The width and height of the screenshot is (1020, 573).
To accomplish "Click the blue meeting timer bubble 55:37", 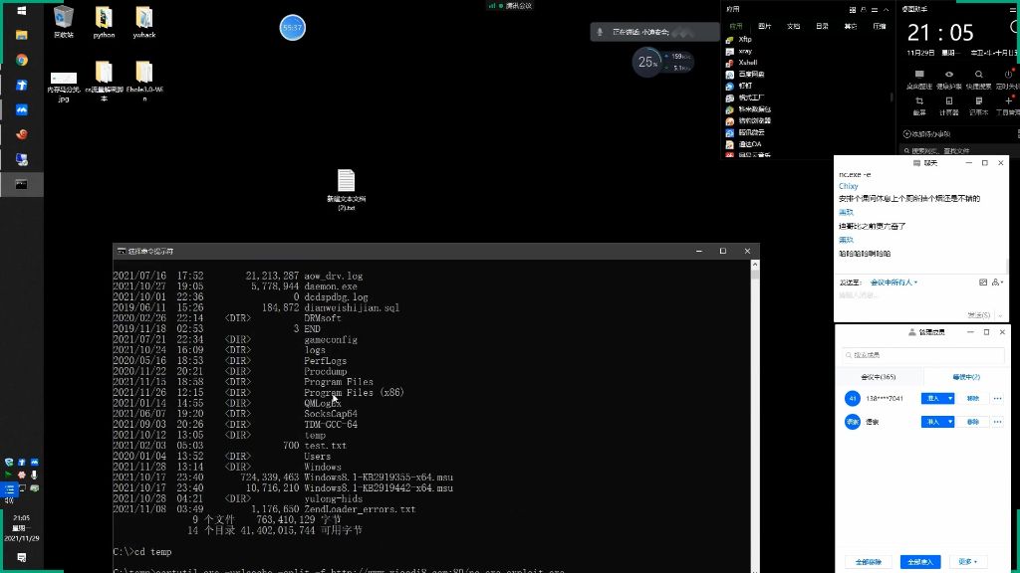I will (292, 28).
